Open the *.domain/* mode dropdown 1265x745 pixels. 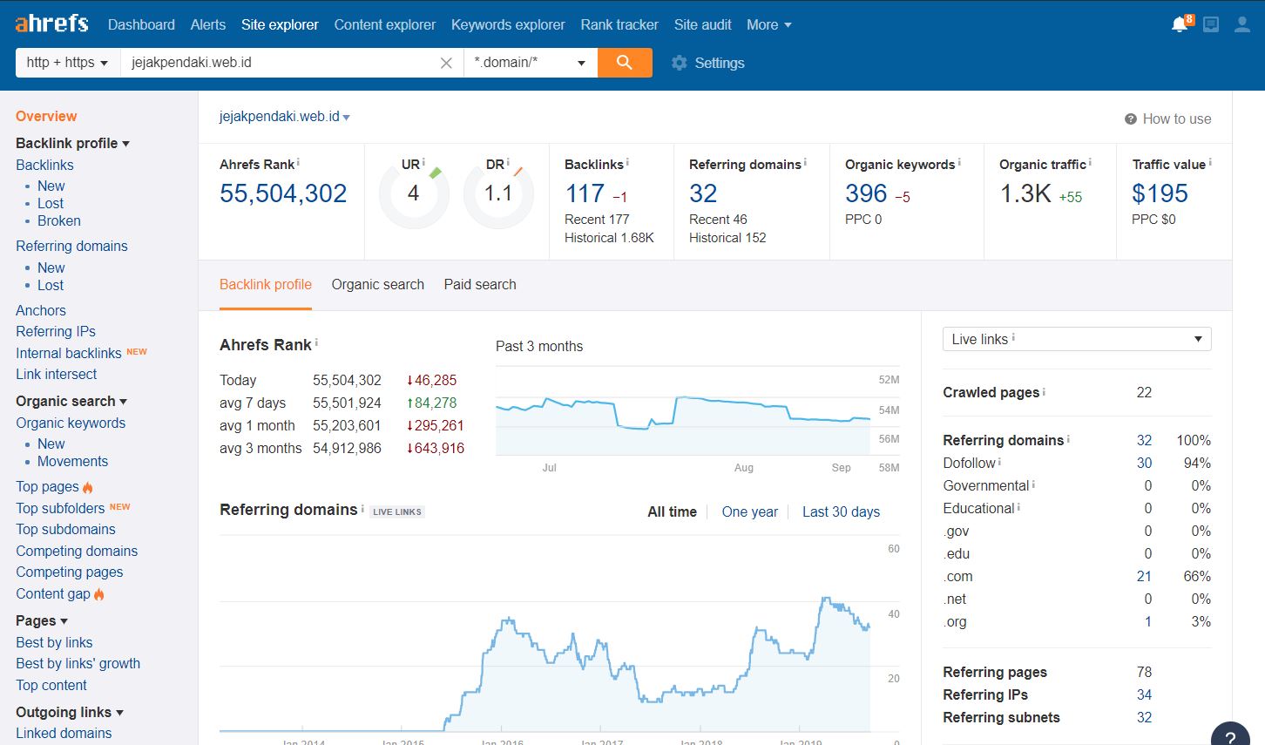530,62
